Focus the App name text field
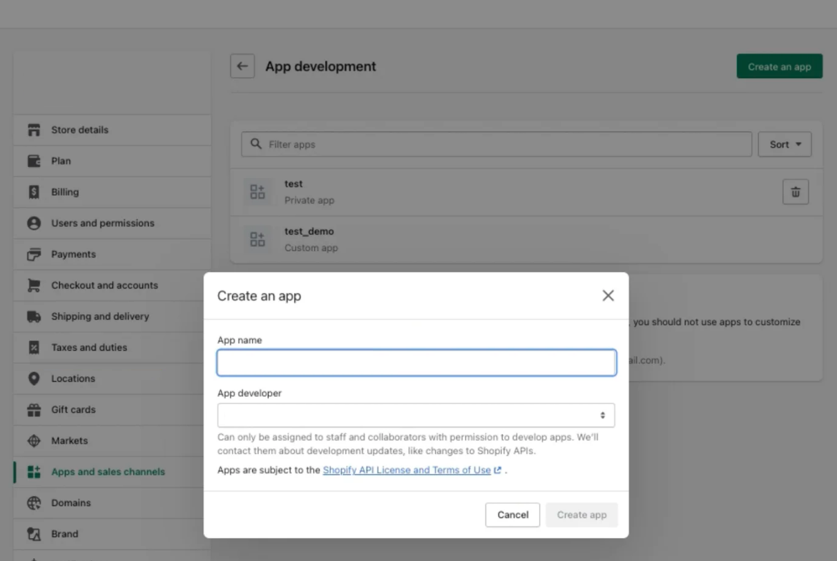This screenshot has height=561, width=837. (x=416, y=363)
